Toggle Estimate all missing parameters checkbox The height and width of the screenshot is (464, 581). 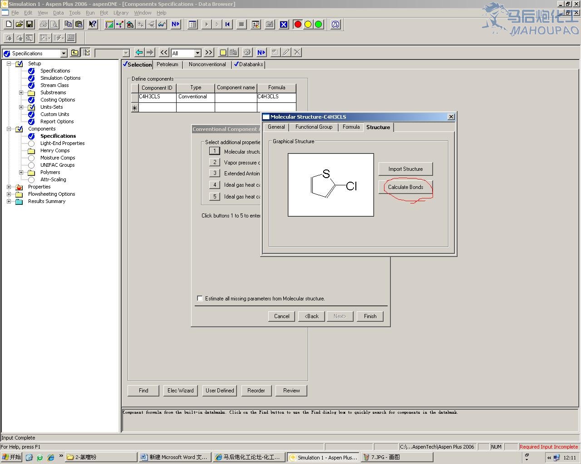[x=200, y=298]
